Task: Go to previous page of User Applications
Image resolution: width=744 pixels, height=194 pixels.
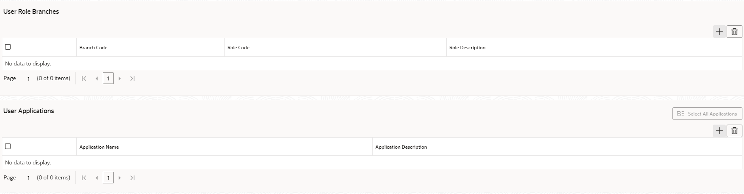Action: coord(96,178)
